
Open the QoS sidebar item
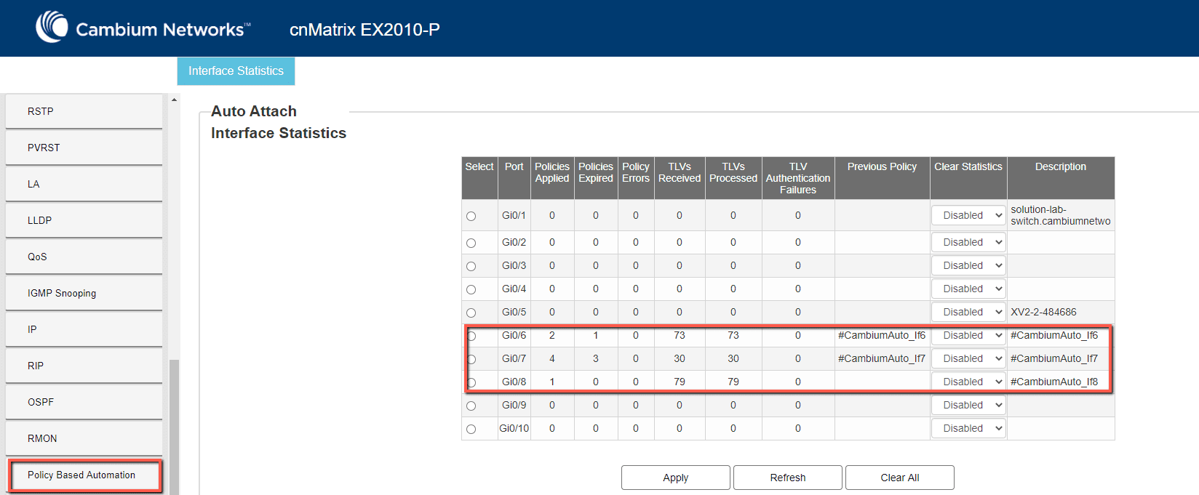coord(84,257)
